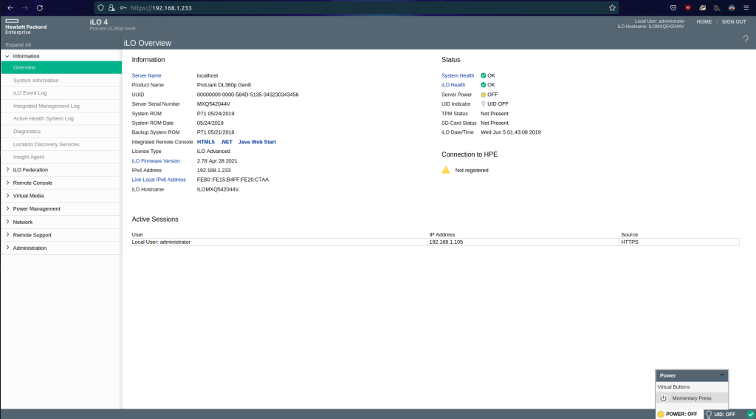Click the grayed-out extension icon beside the sneaker
Image resolution: width=756 pixels, height=419 pixels.
[x=717, y=7]
